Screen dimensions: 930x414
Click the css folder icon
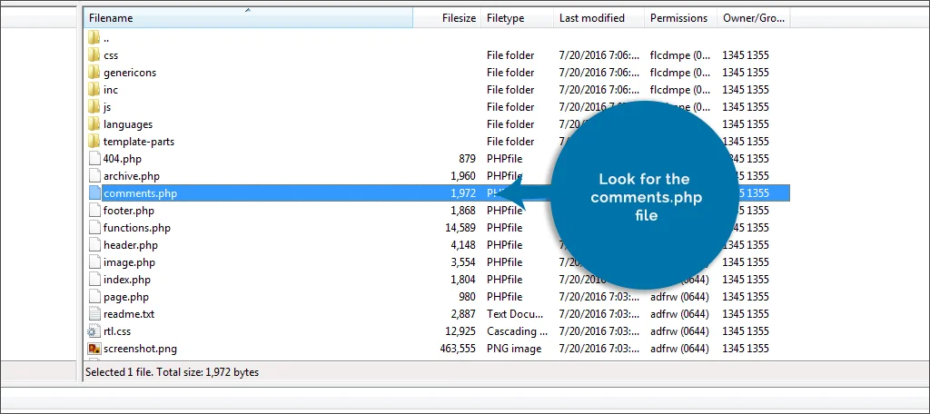click(94, 55)
